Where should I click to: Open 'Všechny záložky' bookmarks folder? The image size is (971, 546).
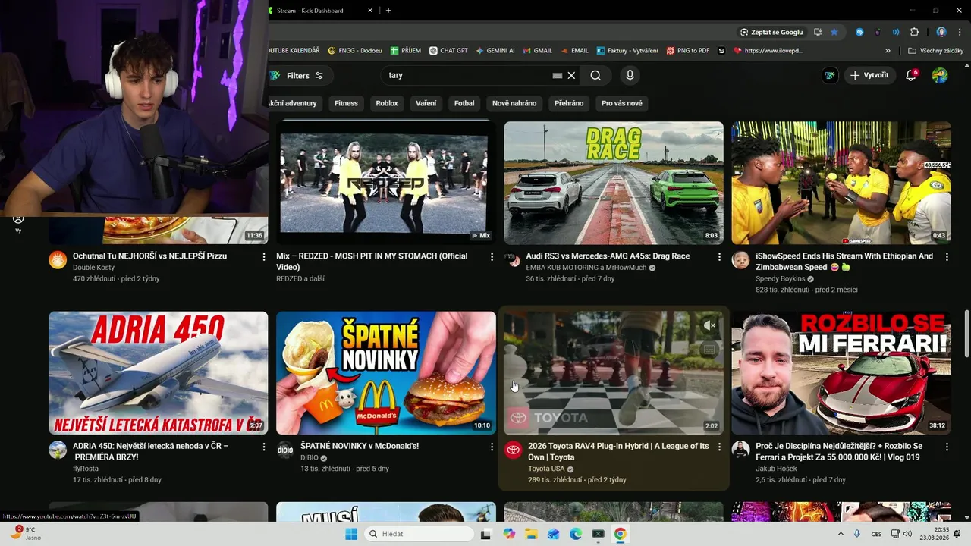click(935, 51)
